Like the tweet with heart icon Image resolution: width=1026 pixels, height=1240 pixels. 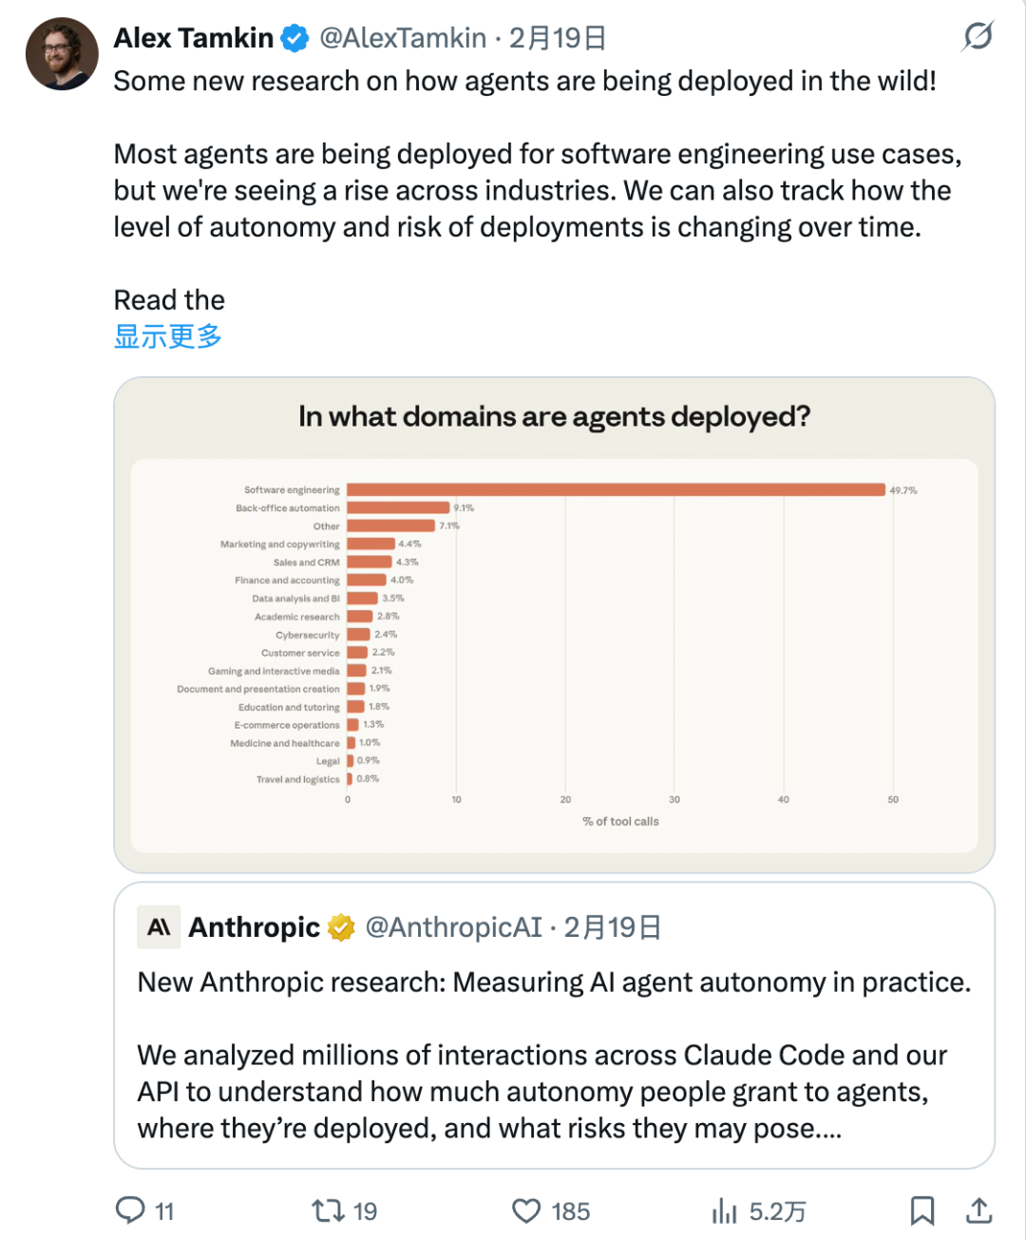coord(526,1211)
